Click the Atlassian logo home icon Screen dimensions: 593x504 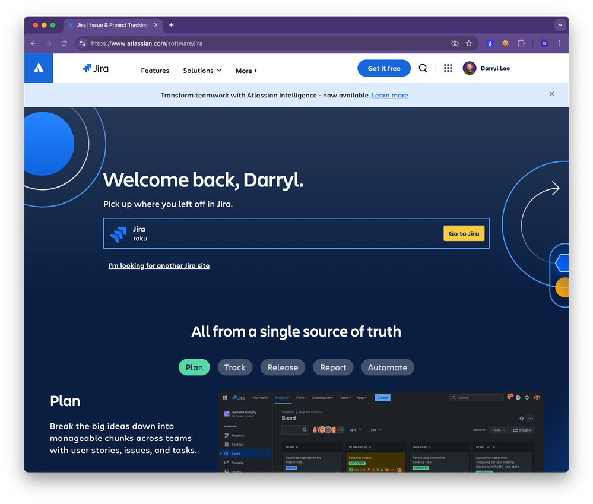coord(39,68)
